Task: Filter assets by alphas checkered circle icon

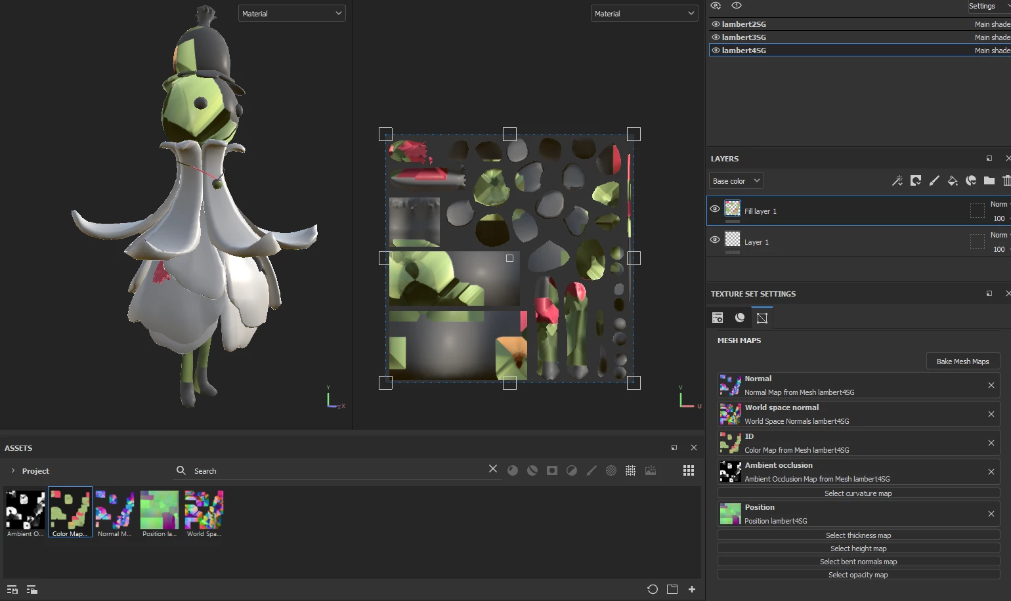Action: [611, 470]
